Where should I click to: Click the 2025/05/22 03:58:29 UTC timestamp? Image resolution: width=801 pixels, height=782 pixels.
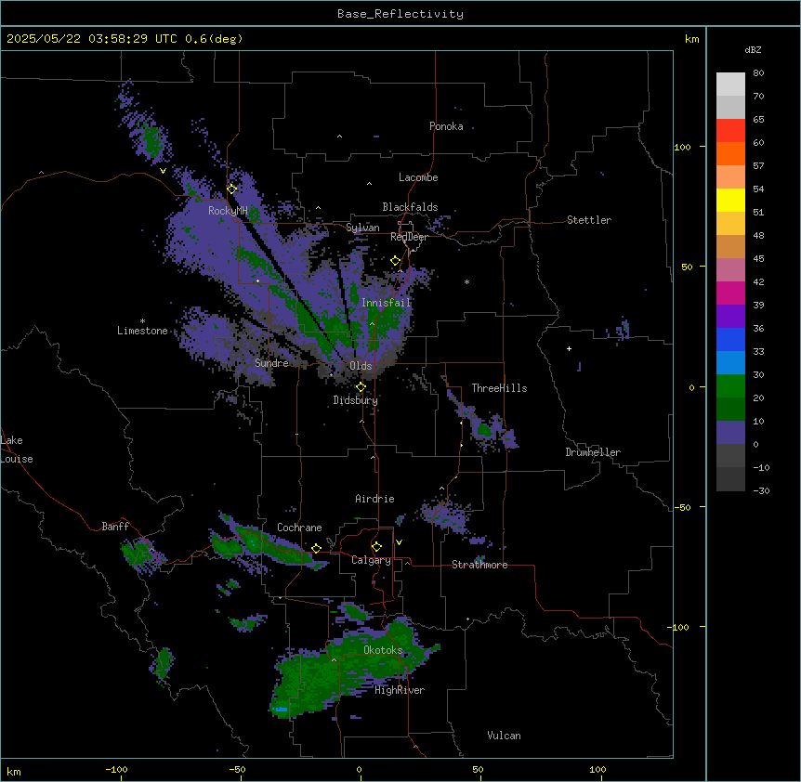pos(125,39)
